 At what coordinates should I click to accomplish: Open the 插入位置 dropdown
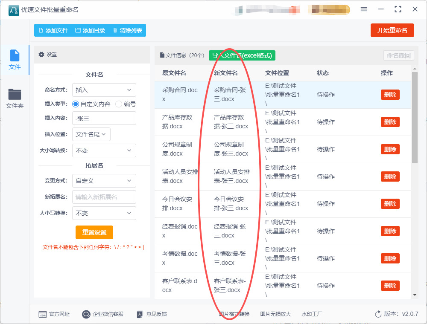(x=91, y=134)
